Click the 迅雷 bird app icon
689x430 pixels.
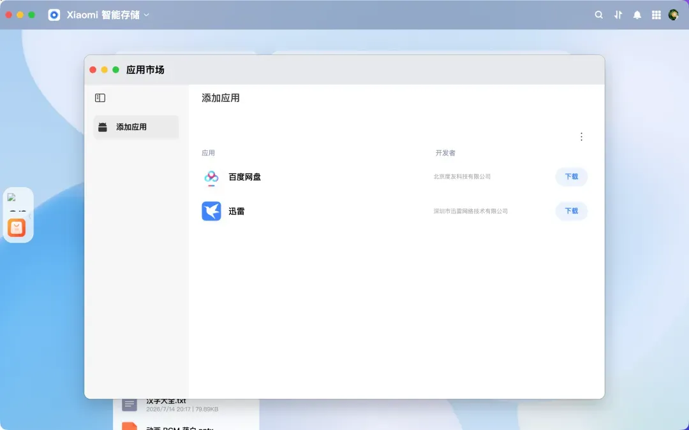(x=211, y=211)
